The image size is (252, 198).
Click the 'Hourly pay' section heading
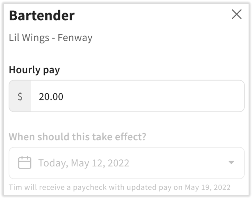tap(34, 70)
